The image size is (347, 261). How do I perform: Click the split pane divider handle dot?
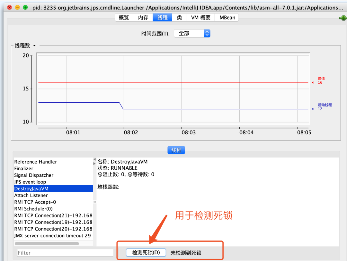(95, 202)
